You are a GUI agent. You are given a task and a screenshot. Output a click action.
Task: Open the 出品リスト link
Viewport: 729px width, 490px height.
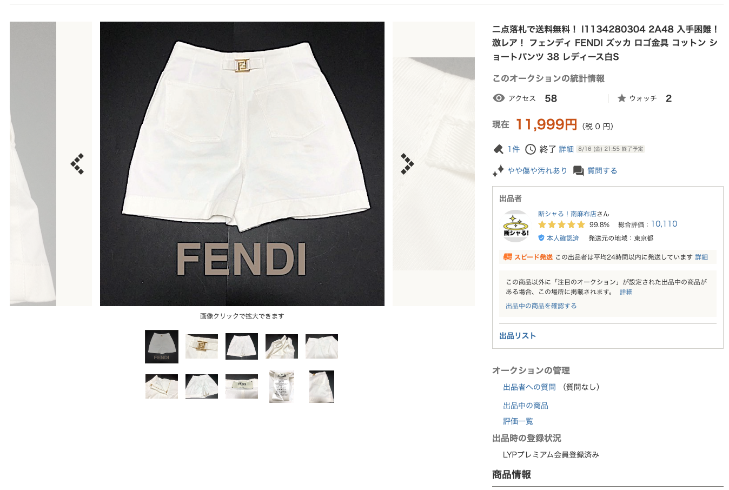tap(518, 336)
